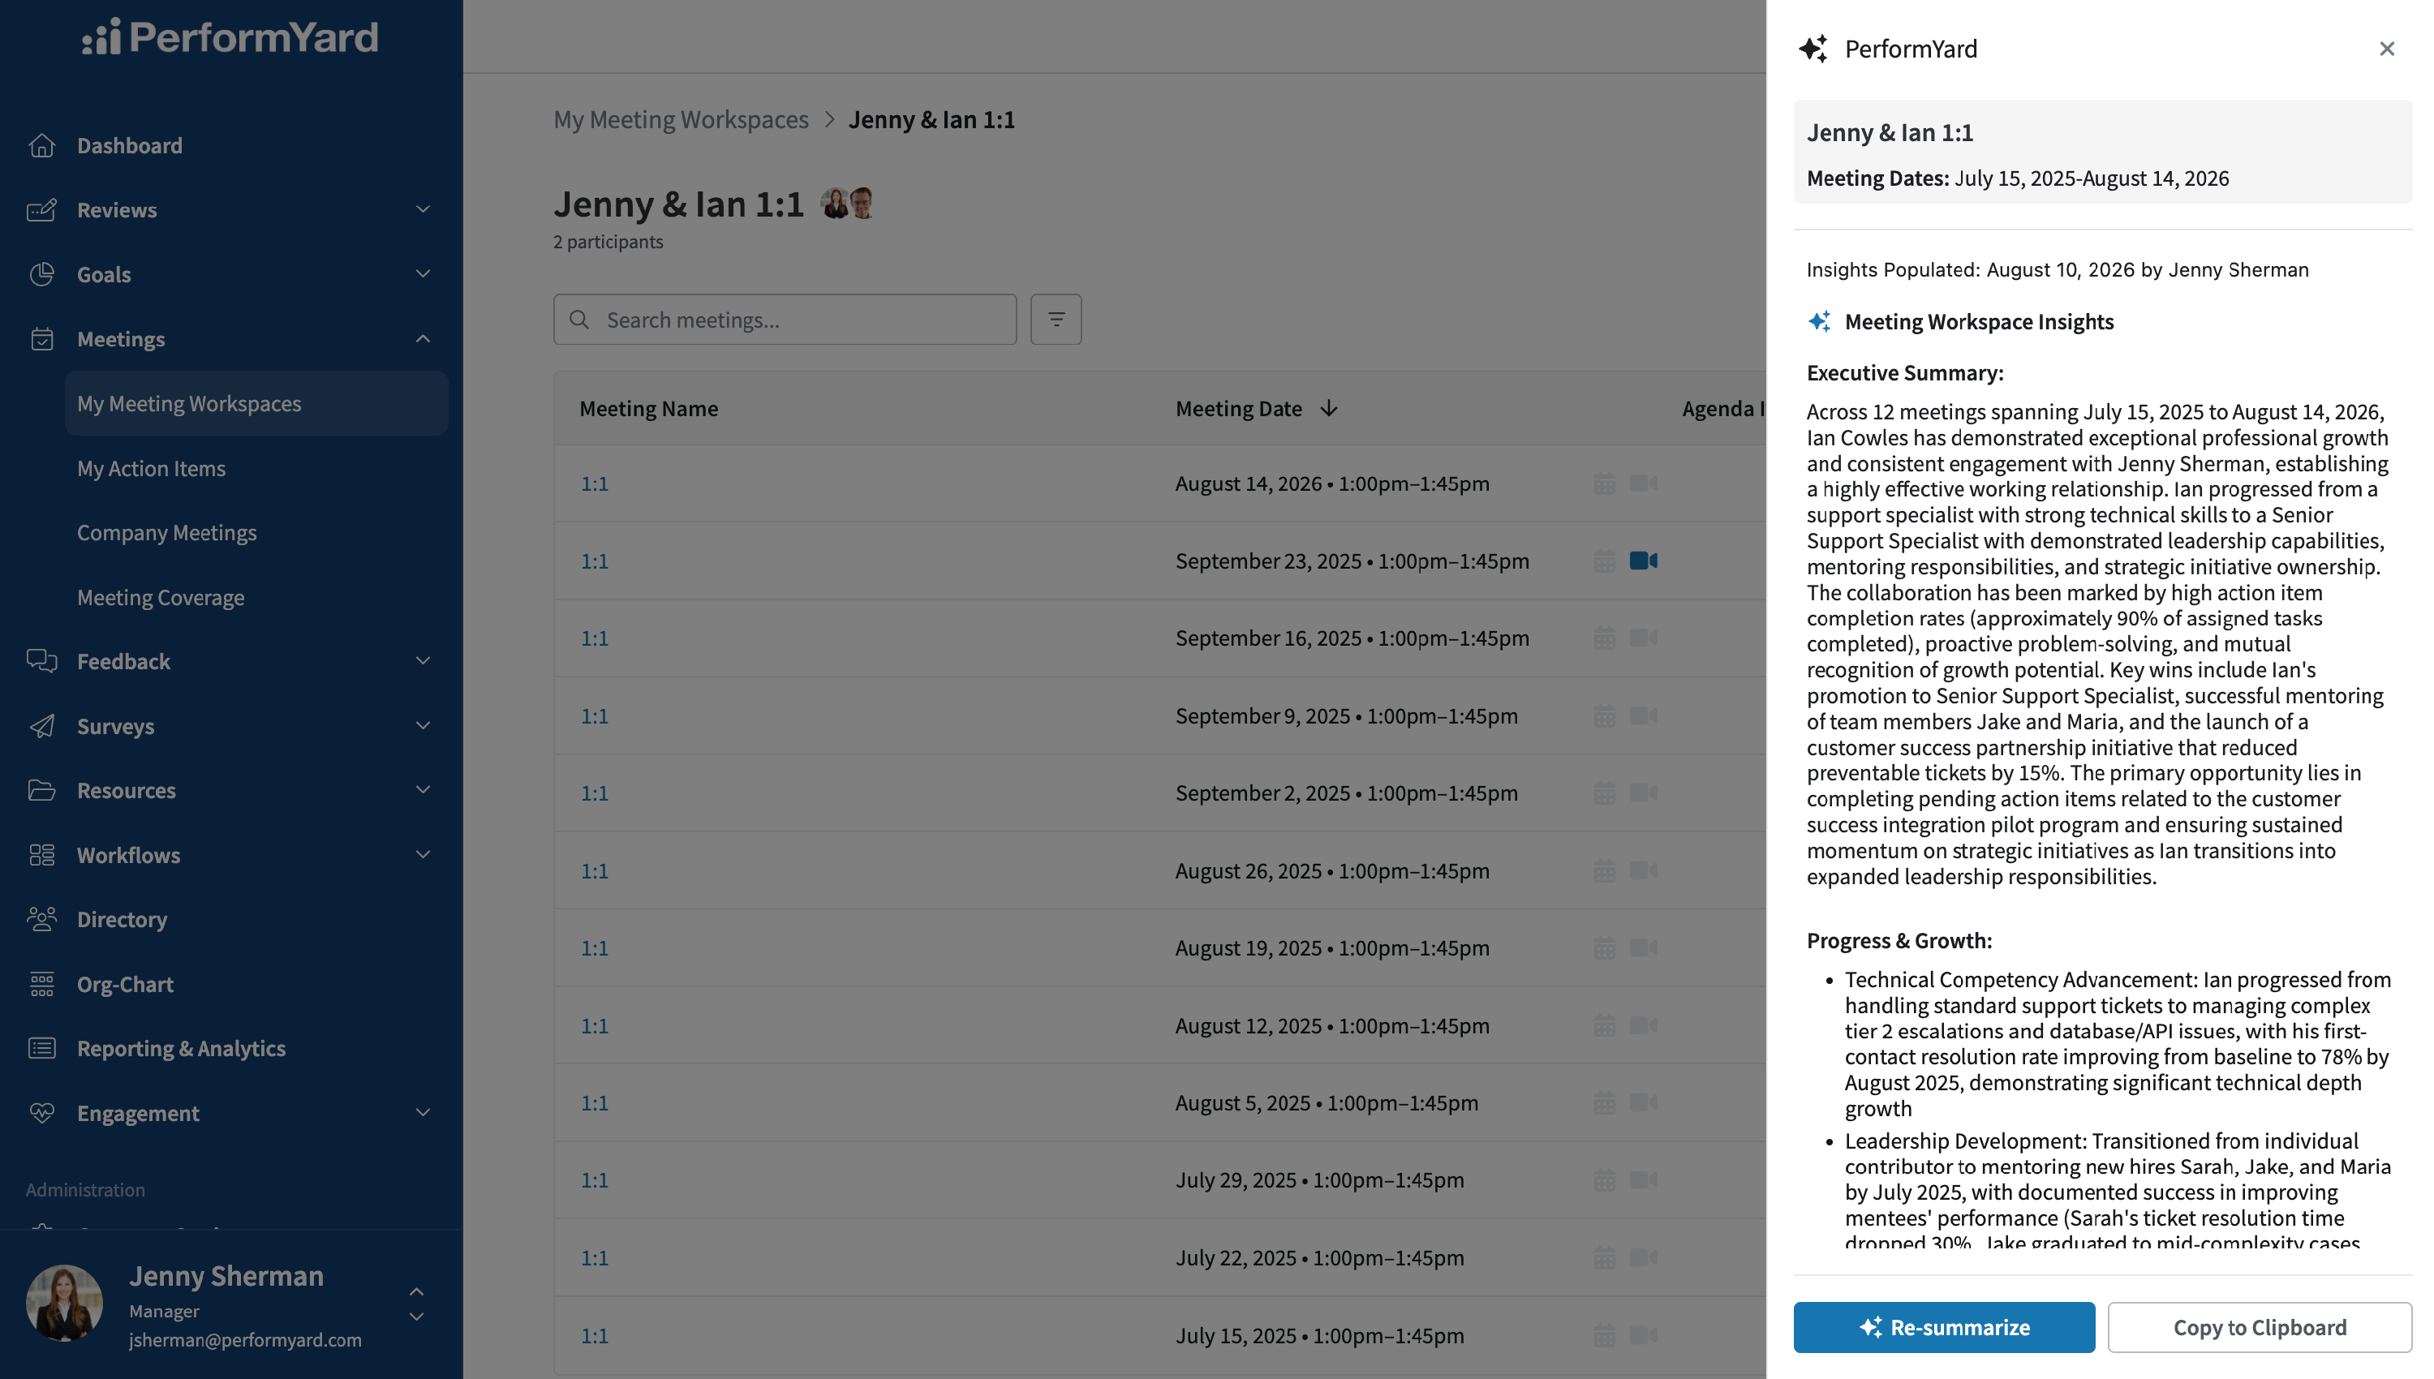
Task: Click the PerformYard sparkle icon in panel header
Action: tap(1813, 49)
